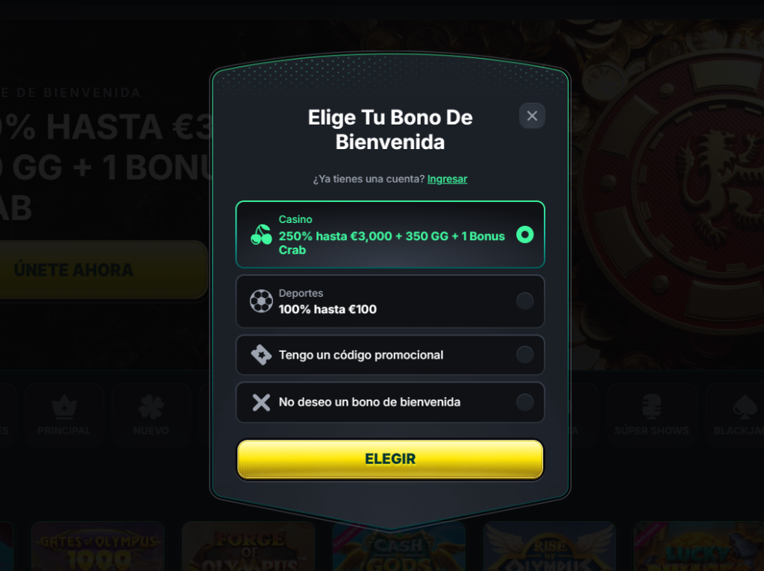The image size is (764, 571).
Task: Click the ÚNETE AHORA button
Action: pyautogui.click(x=102, y=269)
